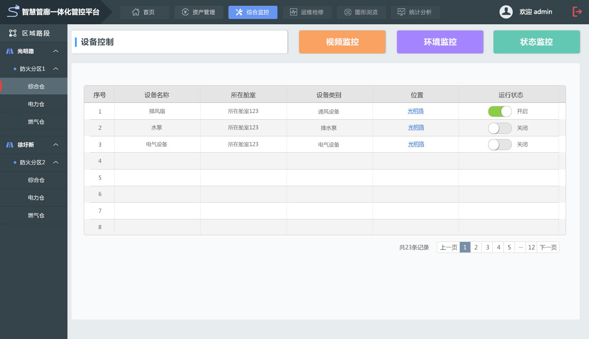The height and width of the screenshot is (339, 589).
Task: Select 电力仓 under 防火分区1
Action: 36,104
